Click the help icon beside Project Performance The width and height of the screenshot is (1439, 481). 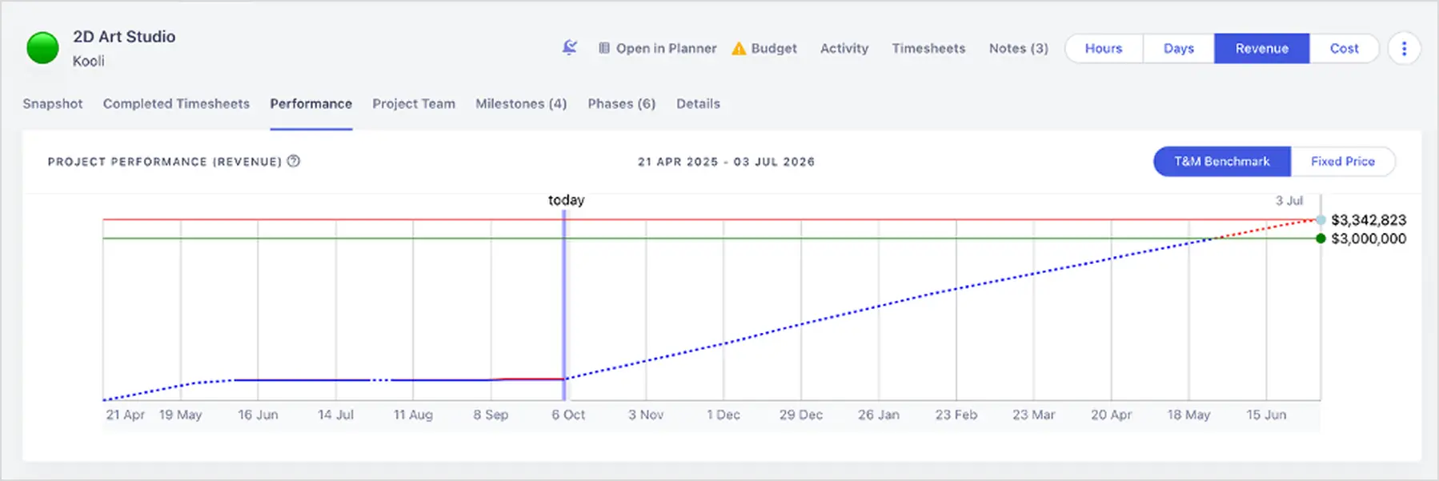click(x=294, y=161)
